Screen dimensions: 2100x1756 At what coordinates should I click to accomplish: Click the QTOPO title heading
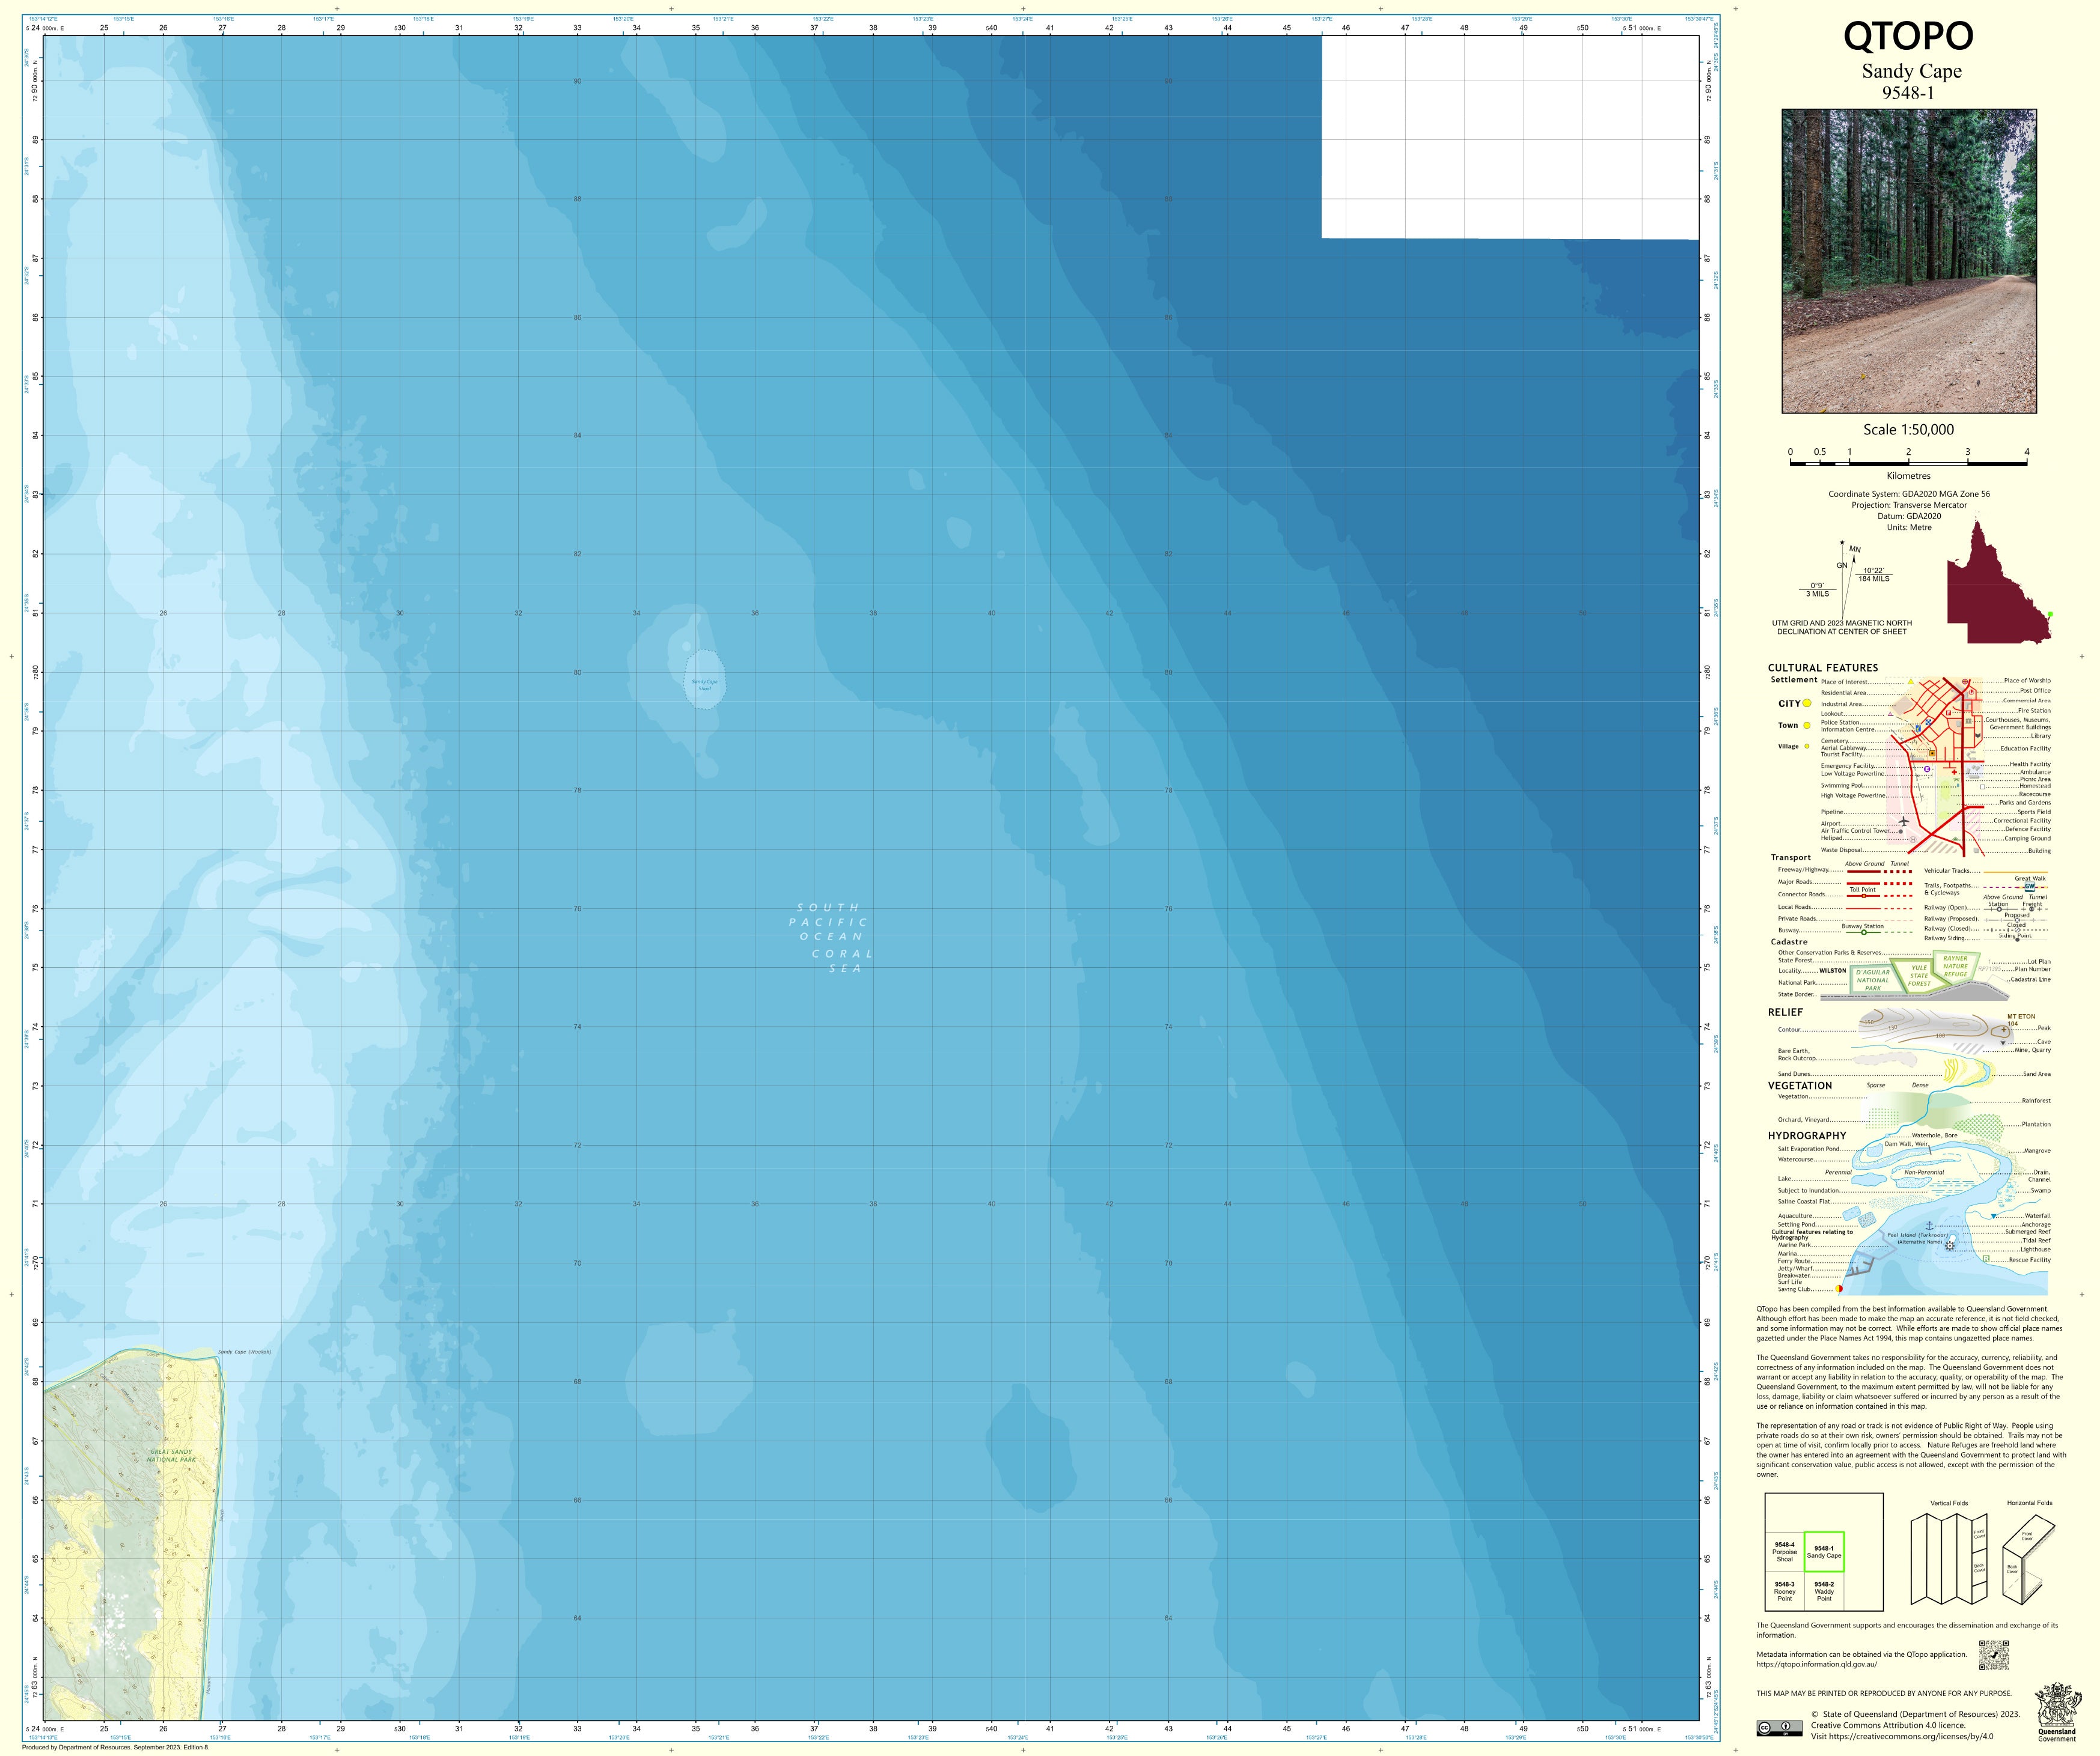[1908, 37]
